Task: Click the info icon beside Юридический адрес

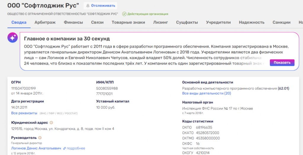Action: click(x=51, y=123)
